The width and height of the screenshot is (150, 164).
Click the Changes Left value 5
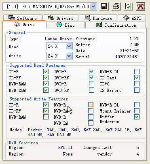[137, 147]
